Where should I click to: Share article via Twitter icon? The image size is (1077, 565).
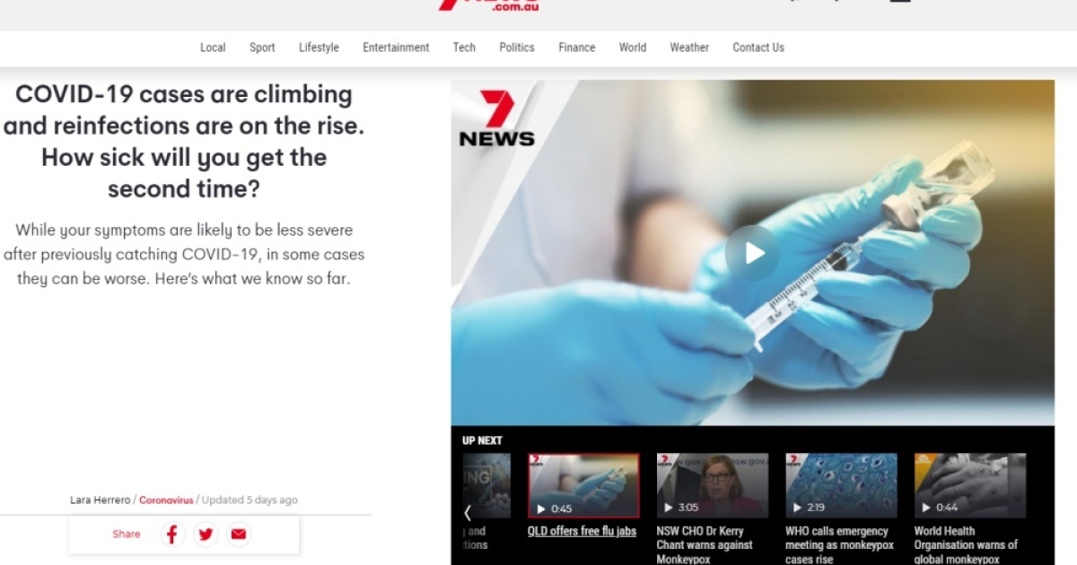coord(206,535)
